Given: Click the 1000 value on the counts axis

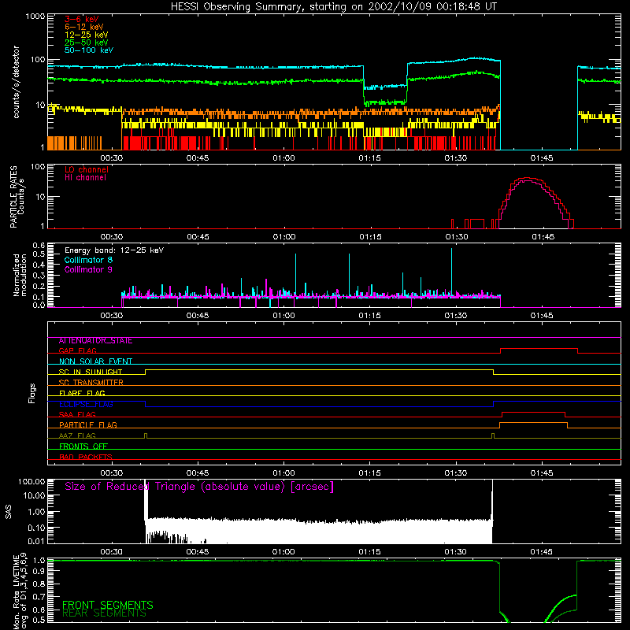Looking at the screenshot, I should pos(35,17).
